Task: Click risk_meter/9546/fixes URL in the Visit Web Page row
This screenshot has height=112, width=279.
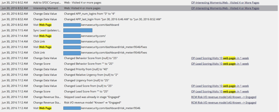Action: [111, 47]
